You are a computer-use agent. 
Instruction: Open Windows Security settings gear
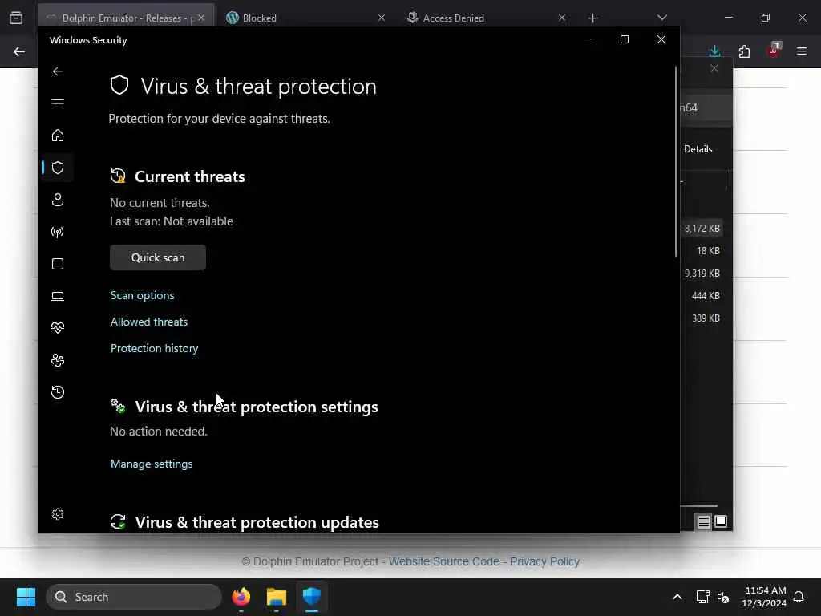(58, 514)
